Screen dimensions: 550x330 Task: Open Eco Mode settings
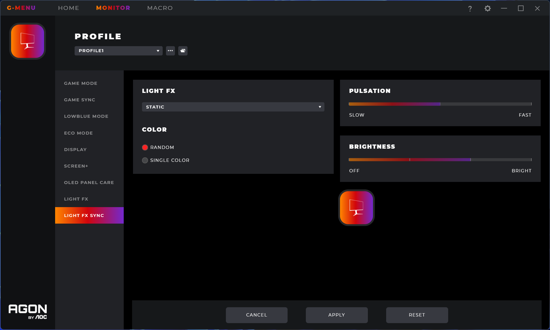(89, 133)
